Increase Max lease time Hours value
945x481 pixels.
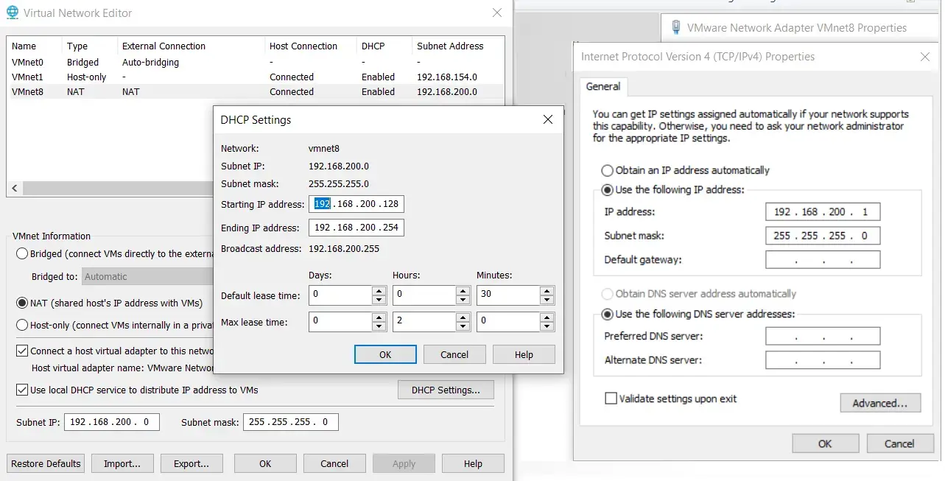pos(463,317)
